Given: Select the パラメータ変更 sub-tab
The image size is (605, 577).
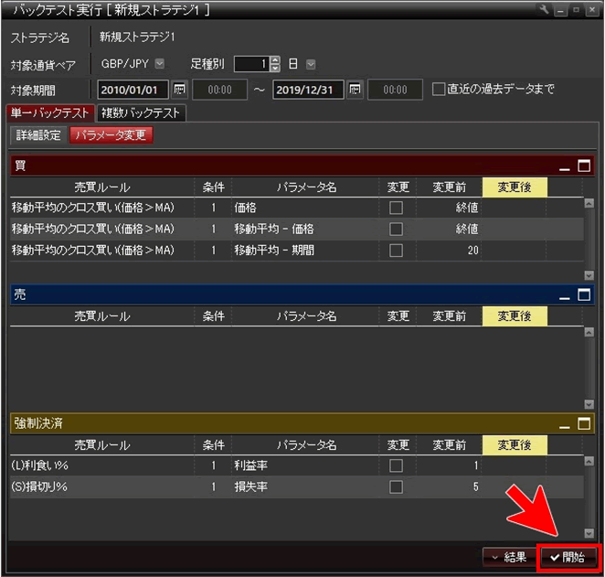Looking at the screenshot, I should click(111, 135).
